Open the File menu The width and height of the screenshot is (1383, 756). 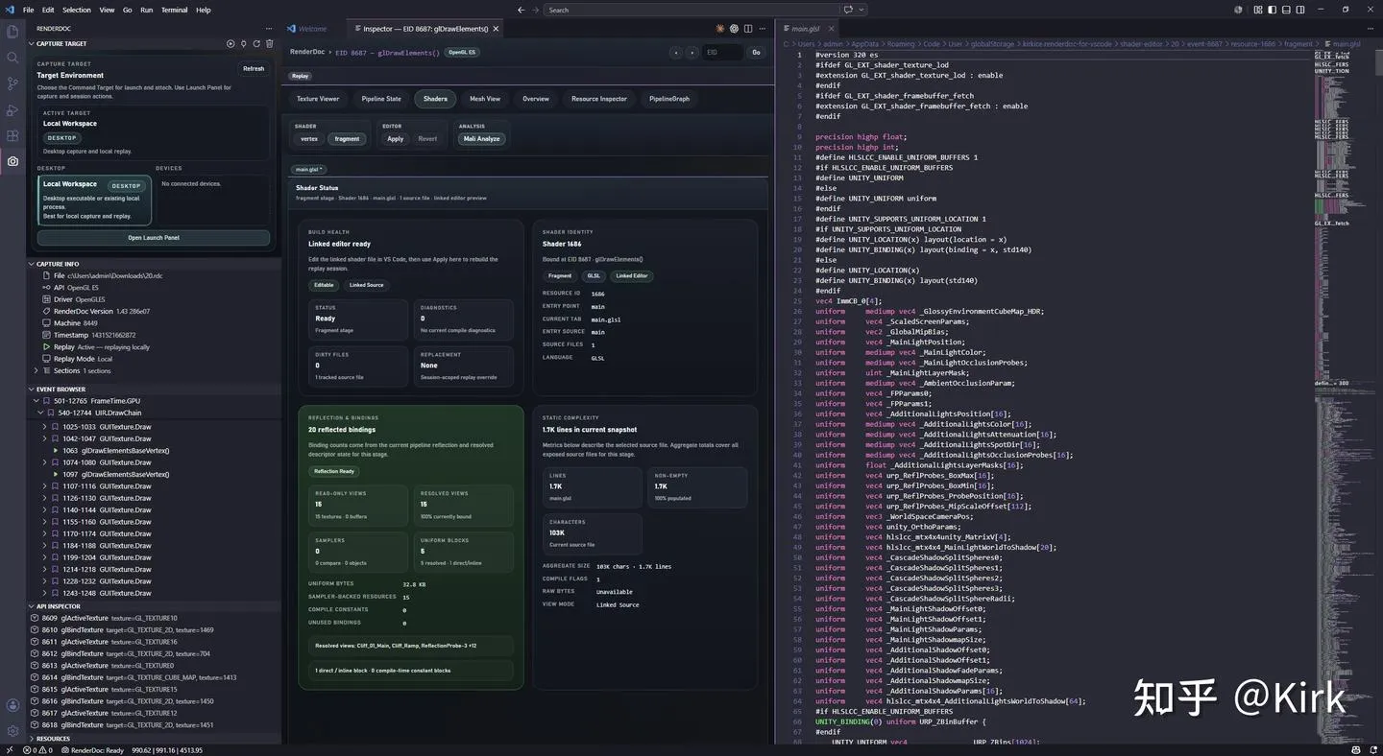coord(28,10)
